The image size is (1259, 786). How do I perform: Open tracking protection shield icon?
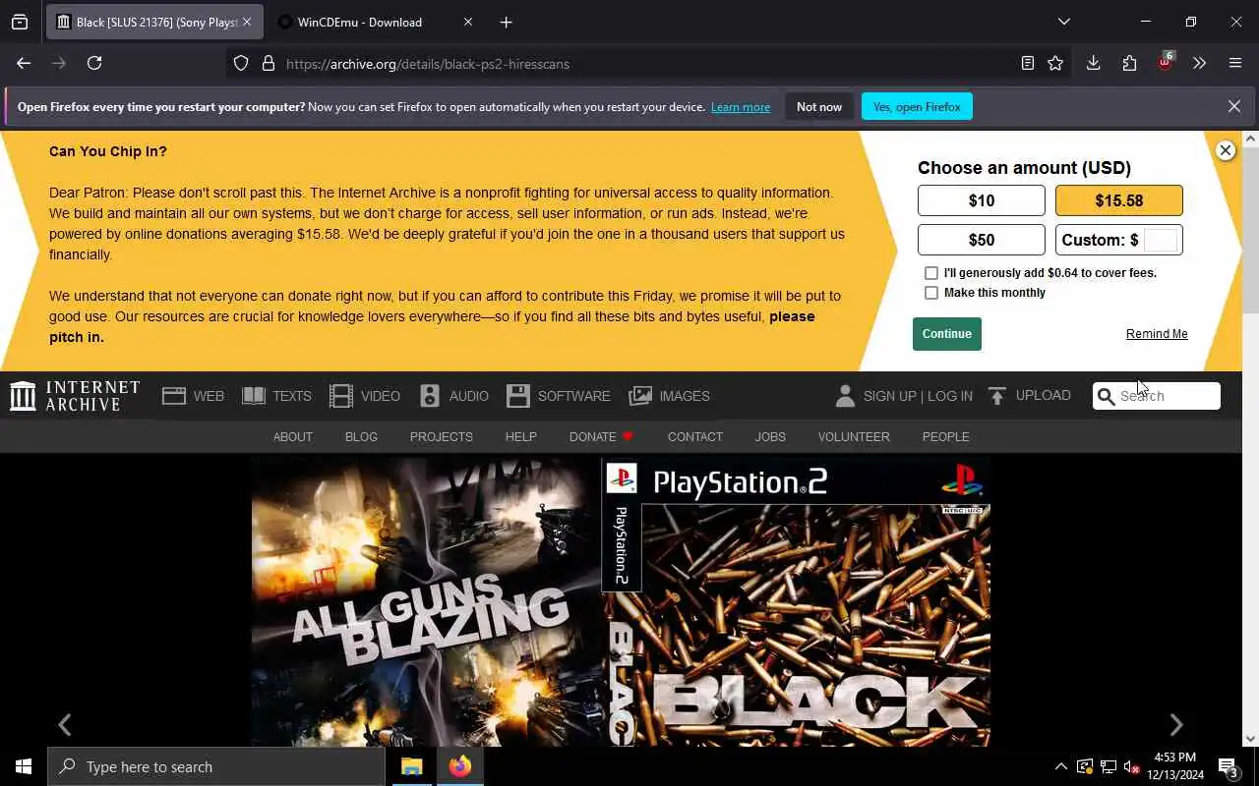coord(241,64)
